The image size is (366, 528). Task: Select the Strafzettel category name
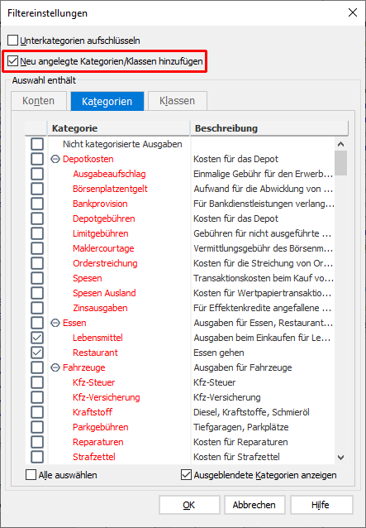tap(94, 457)
